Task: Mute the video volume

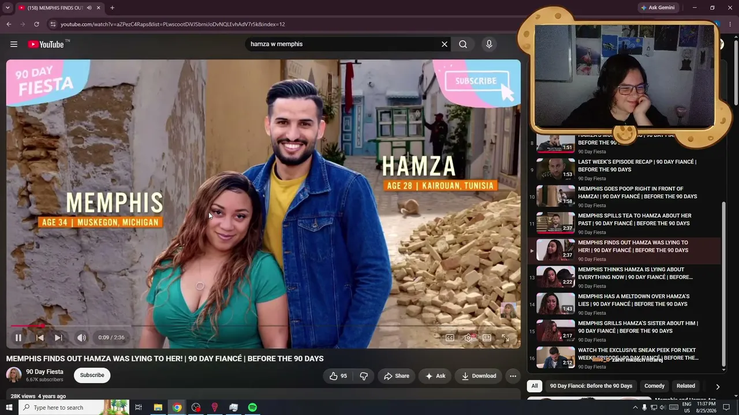Action: (81, 338)
